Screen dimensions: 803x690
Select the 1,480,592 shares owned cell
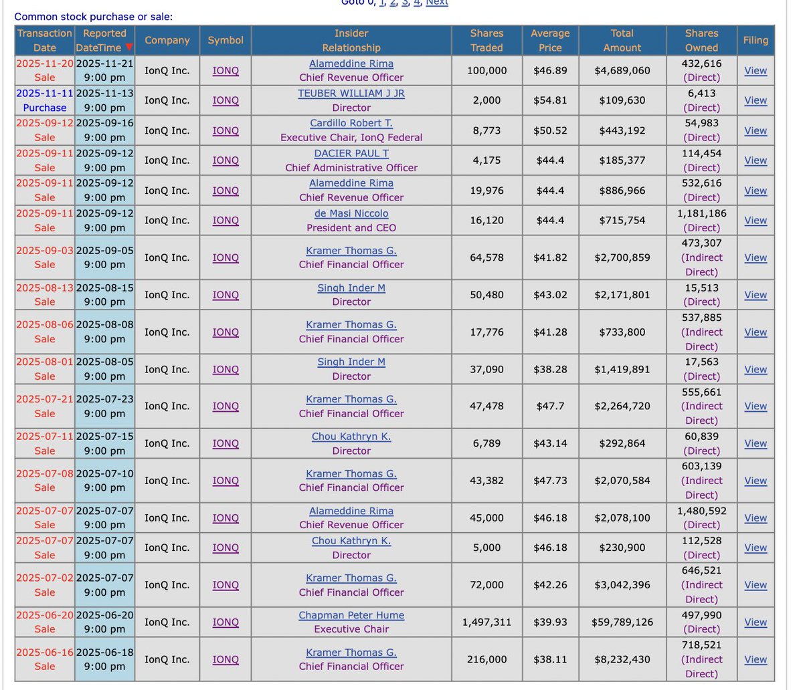(701, 517)
